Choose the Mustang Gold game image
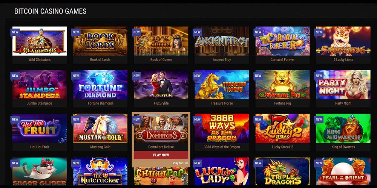 pos(100,128)
